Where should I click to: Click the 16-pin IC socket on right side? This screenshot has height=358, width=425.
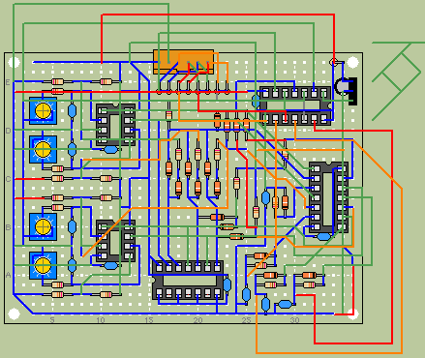tap(328, 197)
